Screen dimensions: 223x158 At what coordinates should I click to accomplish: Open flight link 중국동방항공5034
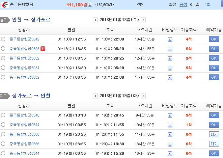[24, 68]
